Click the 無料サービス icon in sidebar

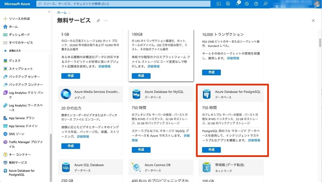point(5,162)
